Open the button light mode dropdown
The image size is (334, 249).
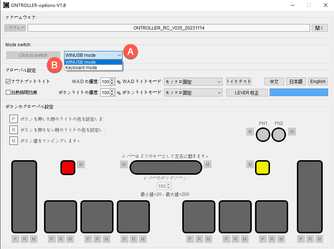coord(193,93)
